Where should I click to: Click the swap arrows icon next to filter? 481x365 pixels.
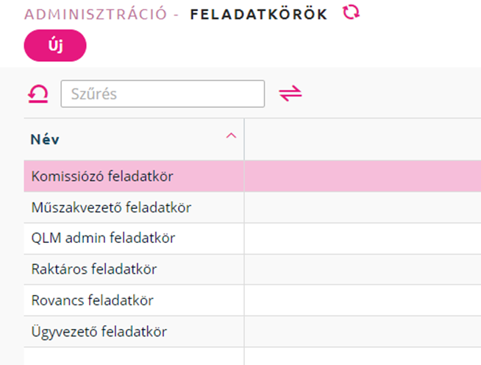(291, 93)
